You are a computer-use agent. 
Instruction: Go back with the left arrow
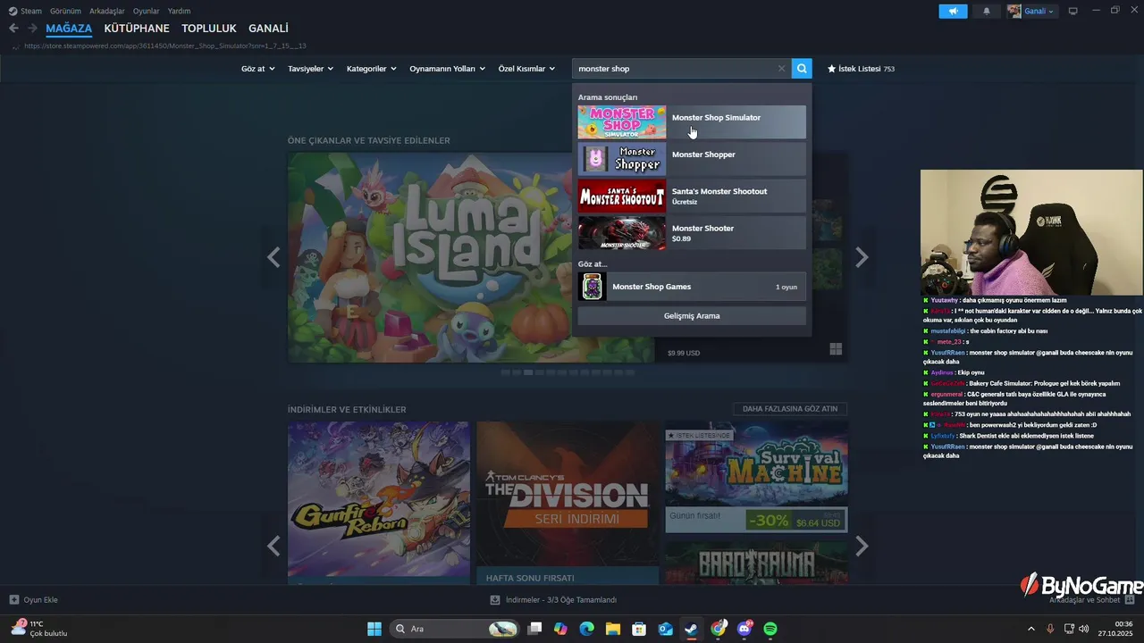(13, 29)
